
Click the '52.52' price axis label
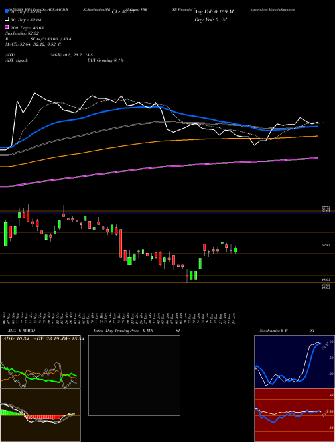pos(326,246)
